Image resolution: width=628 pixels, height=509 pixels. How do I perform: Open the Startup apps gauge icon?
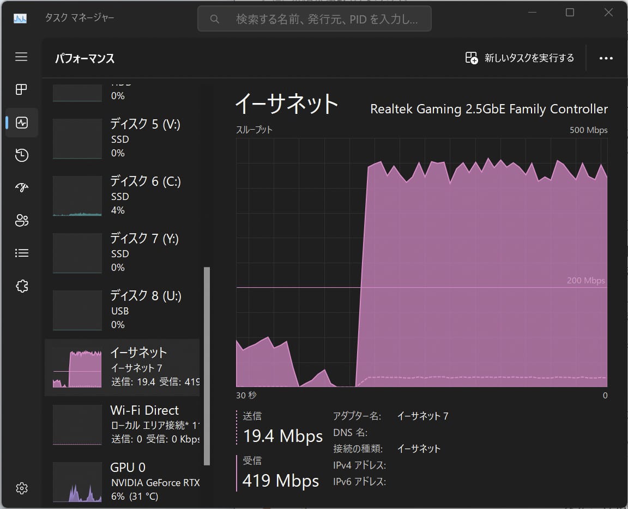tap(22, 187)
